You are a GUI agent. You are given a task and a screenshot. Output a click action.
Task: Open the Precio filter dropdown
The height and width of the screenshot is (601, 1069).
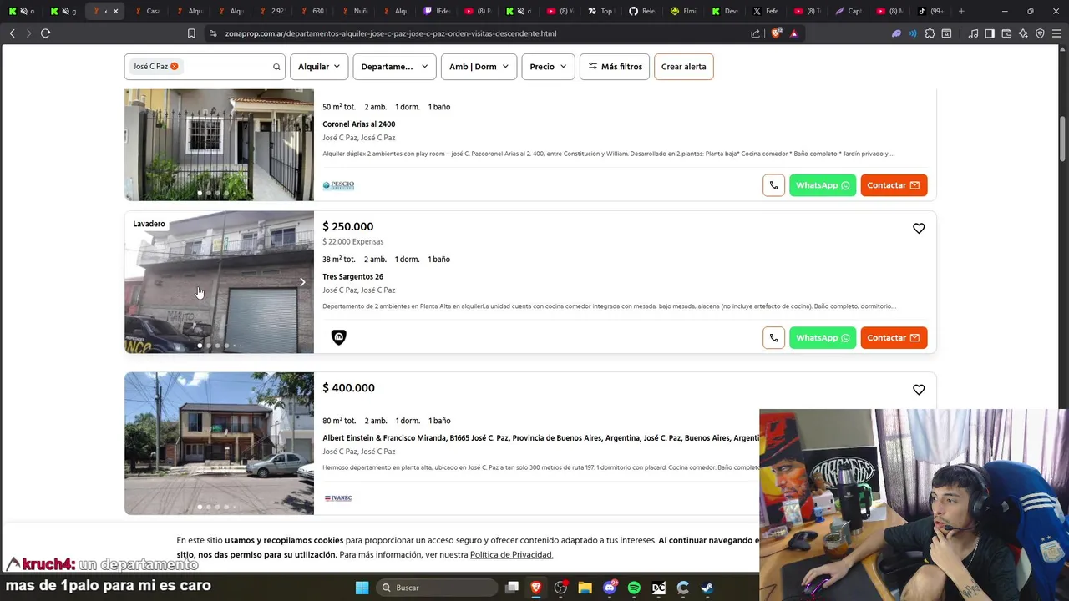(548, 67)
